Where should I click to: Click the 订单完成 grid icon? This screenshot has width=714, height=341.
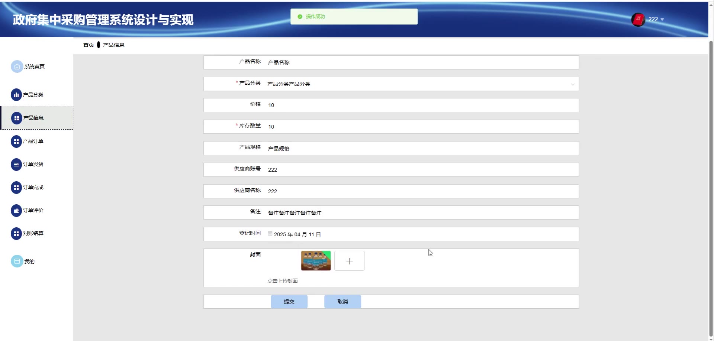point(16,188)
